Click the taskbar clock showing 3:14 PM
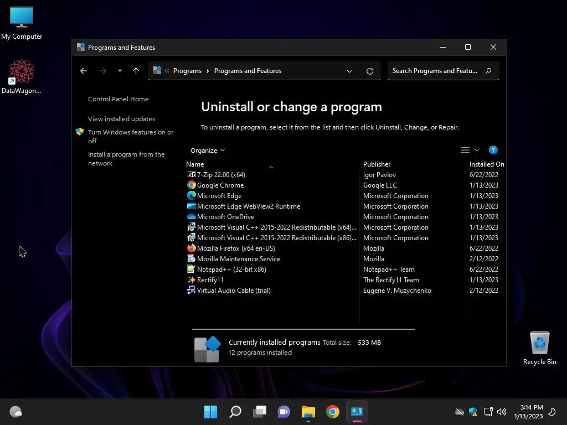Screen dimensions: 567x425 (x=529, y=412)
